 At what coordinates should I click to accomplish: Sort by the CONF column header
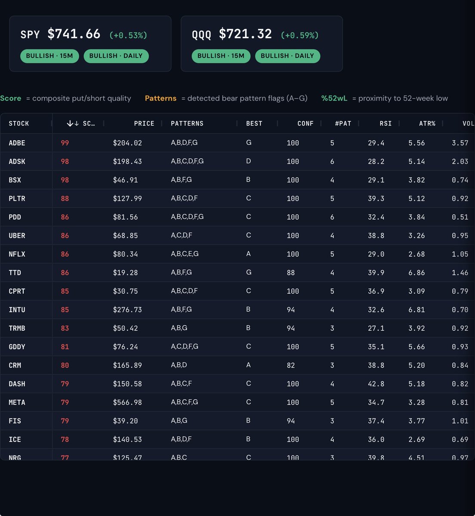coord(305,123)
